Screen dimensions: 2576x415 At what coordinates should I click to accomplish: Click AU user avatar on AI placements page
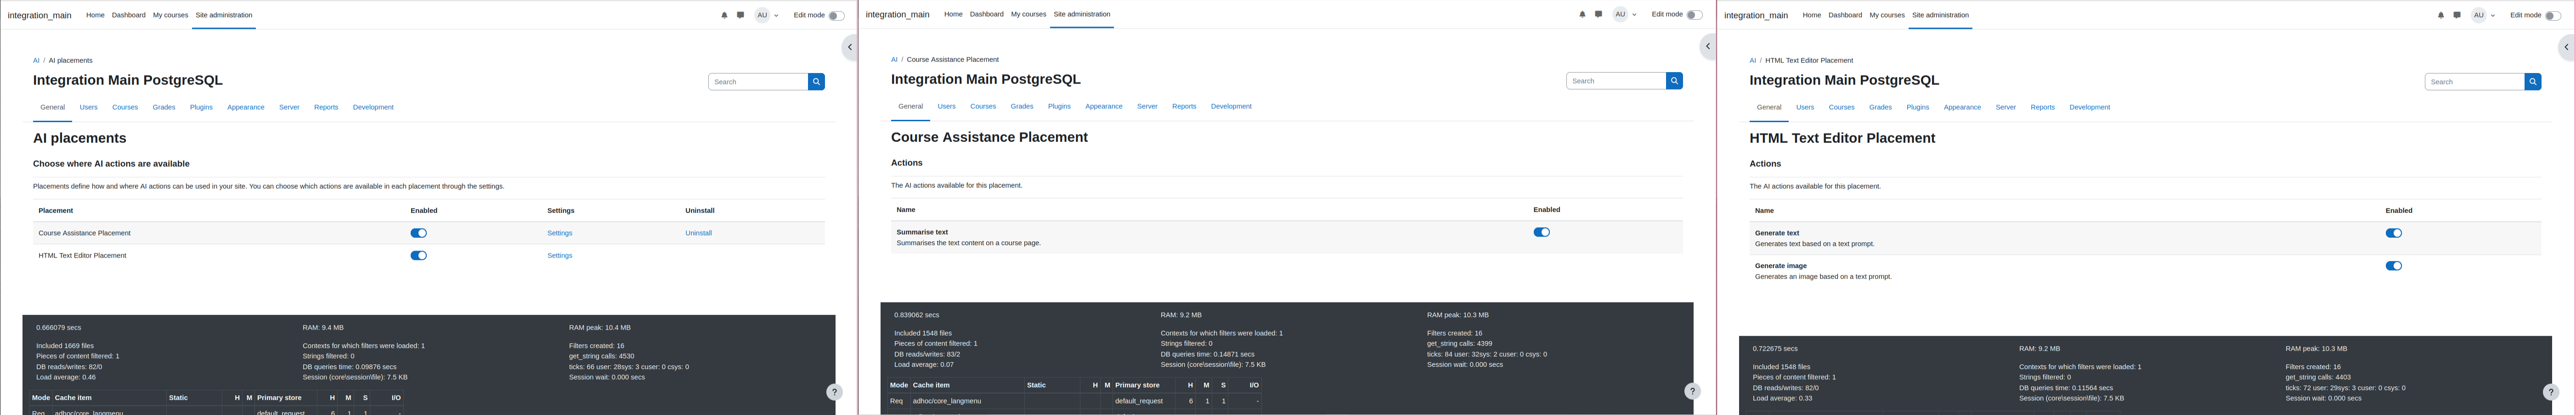762,15
